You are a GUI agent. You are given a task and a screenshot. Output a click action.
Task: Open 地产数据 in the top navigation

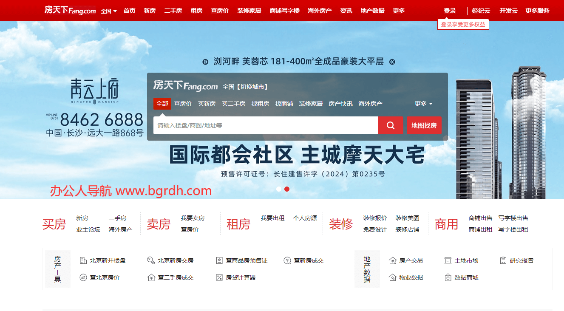click(372, 11)
